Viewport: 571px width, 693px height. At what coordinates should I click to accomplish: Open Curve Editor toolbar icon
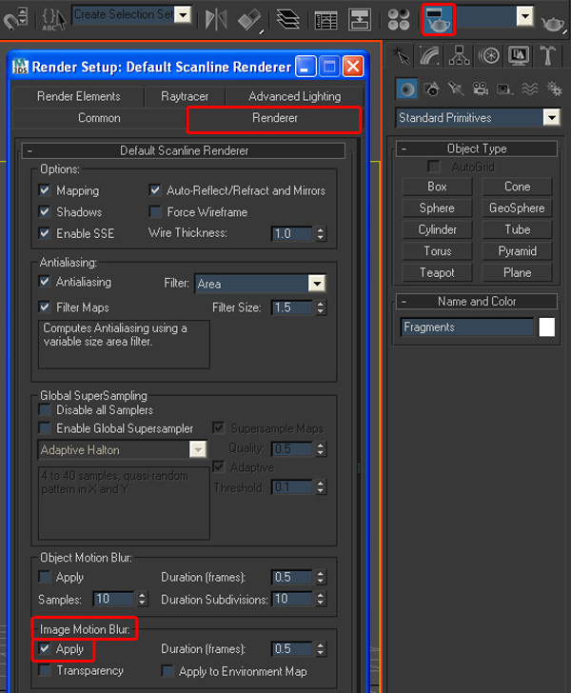[325, 20]
